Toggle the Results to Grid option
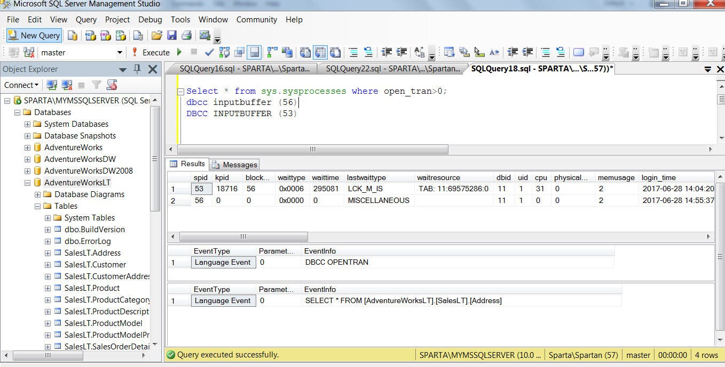The image size is (725, 367). pyautogui.click(x=320, y=52)
